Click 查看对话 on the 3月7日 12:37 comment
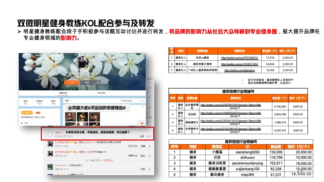The height and width of the screenshot is (182, 324). [132, 156]
